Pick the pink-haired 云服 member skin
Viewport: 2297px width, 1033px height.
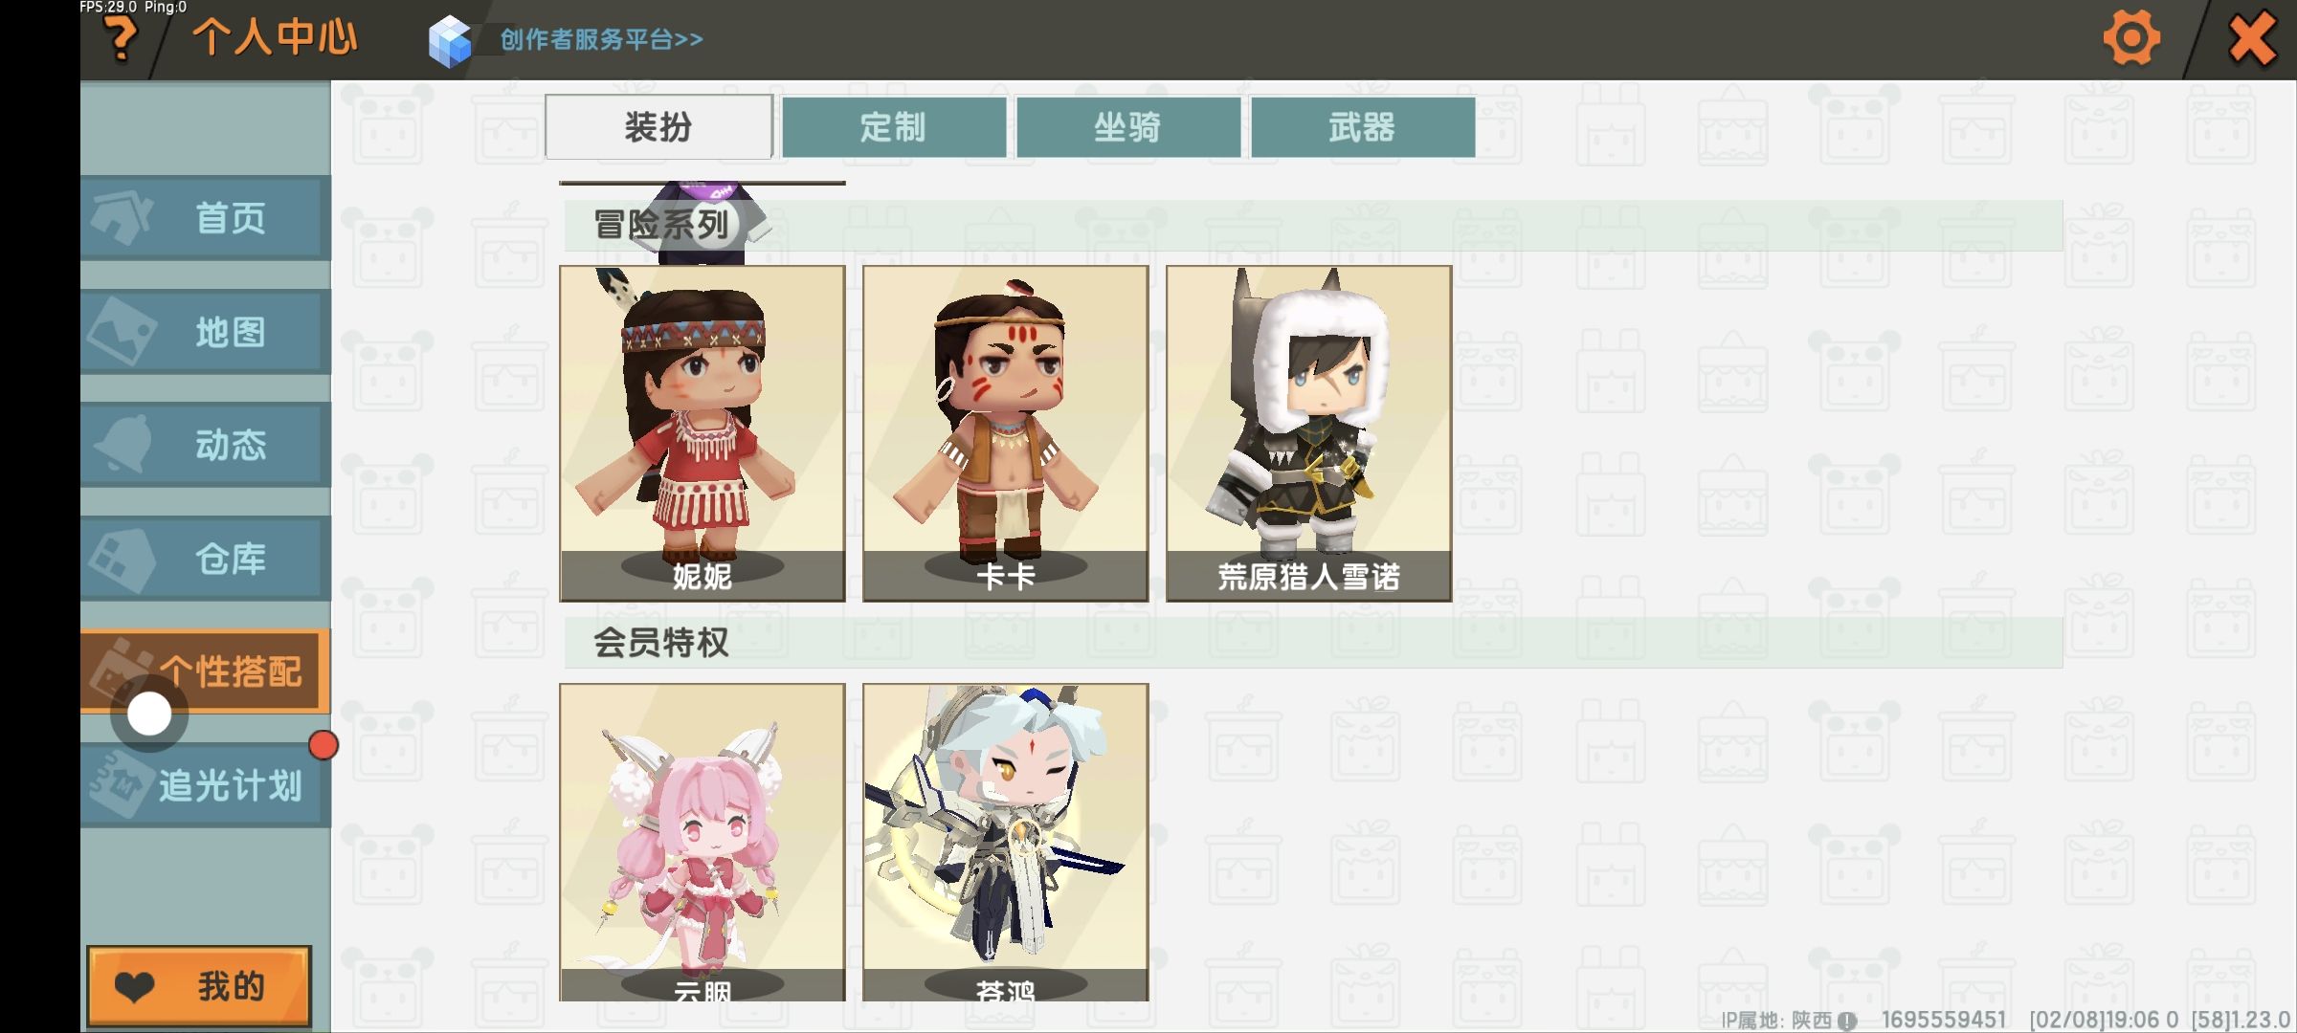702,842
